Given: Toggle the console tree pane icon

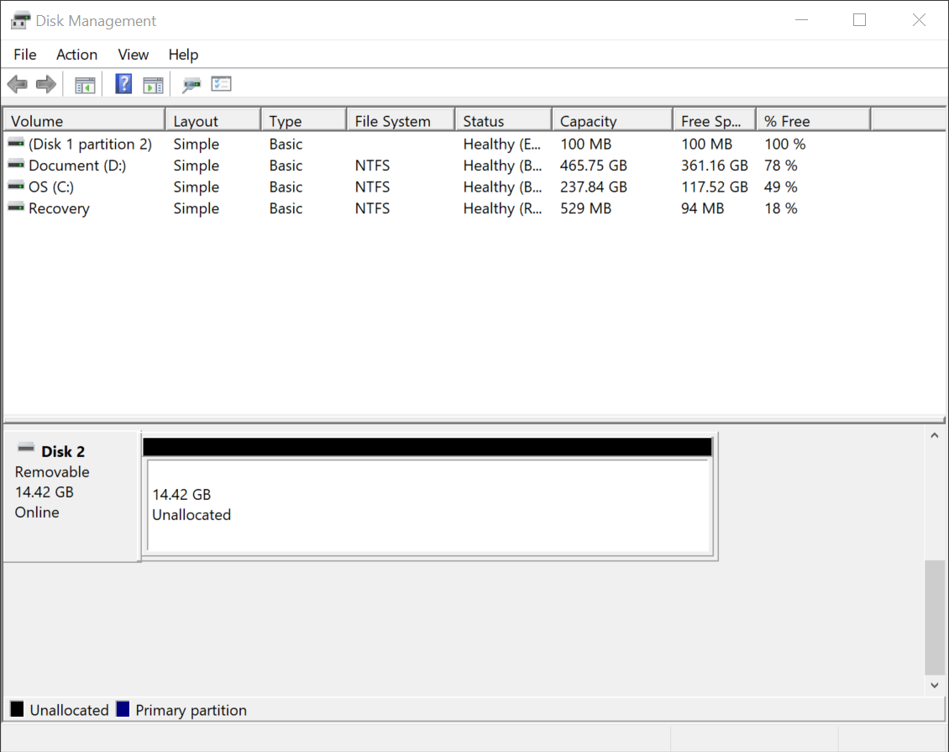Looking at the screenshot, I should click(x=84, y=83).
